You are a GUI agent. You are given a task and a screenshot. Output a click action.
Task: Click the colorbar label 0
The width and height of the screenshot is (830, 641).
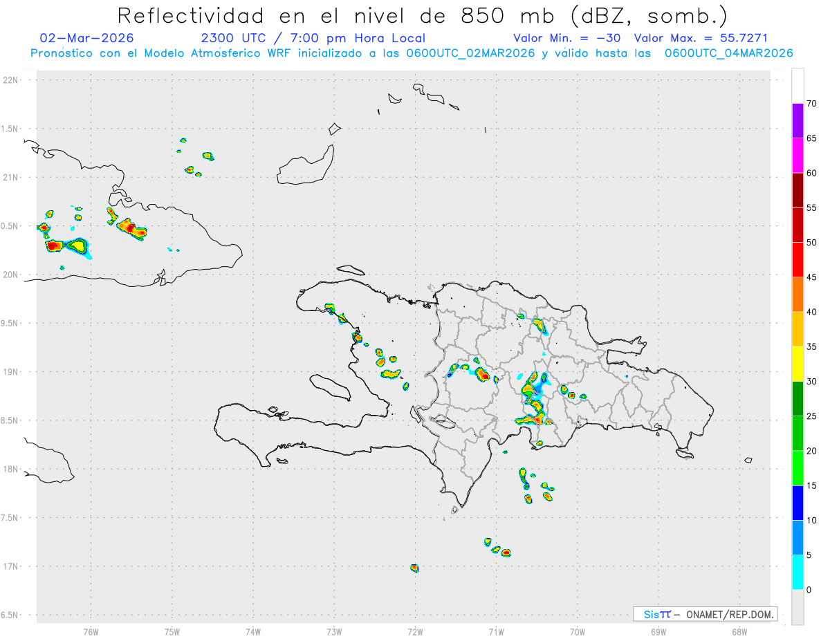809,590
